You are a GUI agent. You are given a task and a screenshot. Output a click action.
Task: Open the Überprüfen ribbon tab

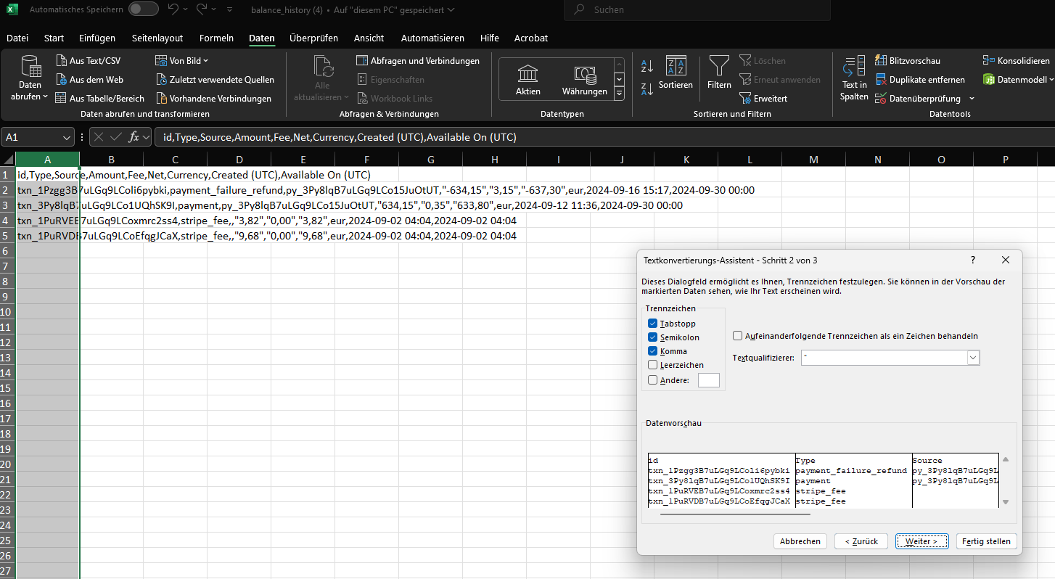(x=313, y=38)
